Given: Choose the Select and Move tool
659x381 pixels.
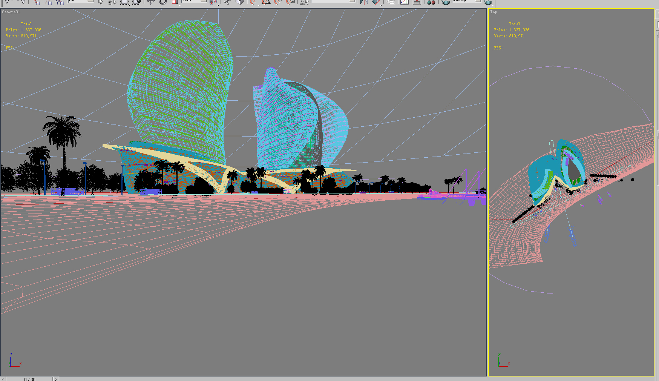Looking at the screenshot, I should point(151,2).
